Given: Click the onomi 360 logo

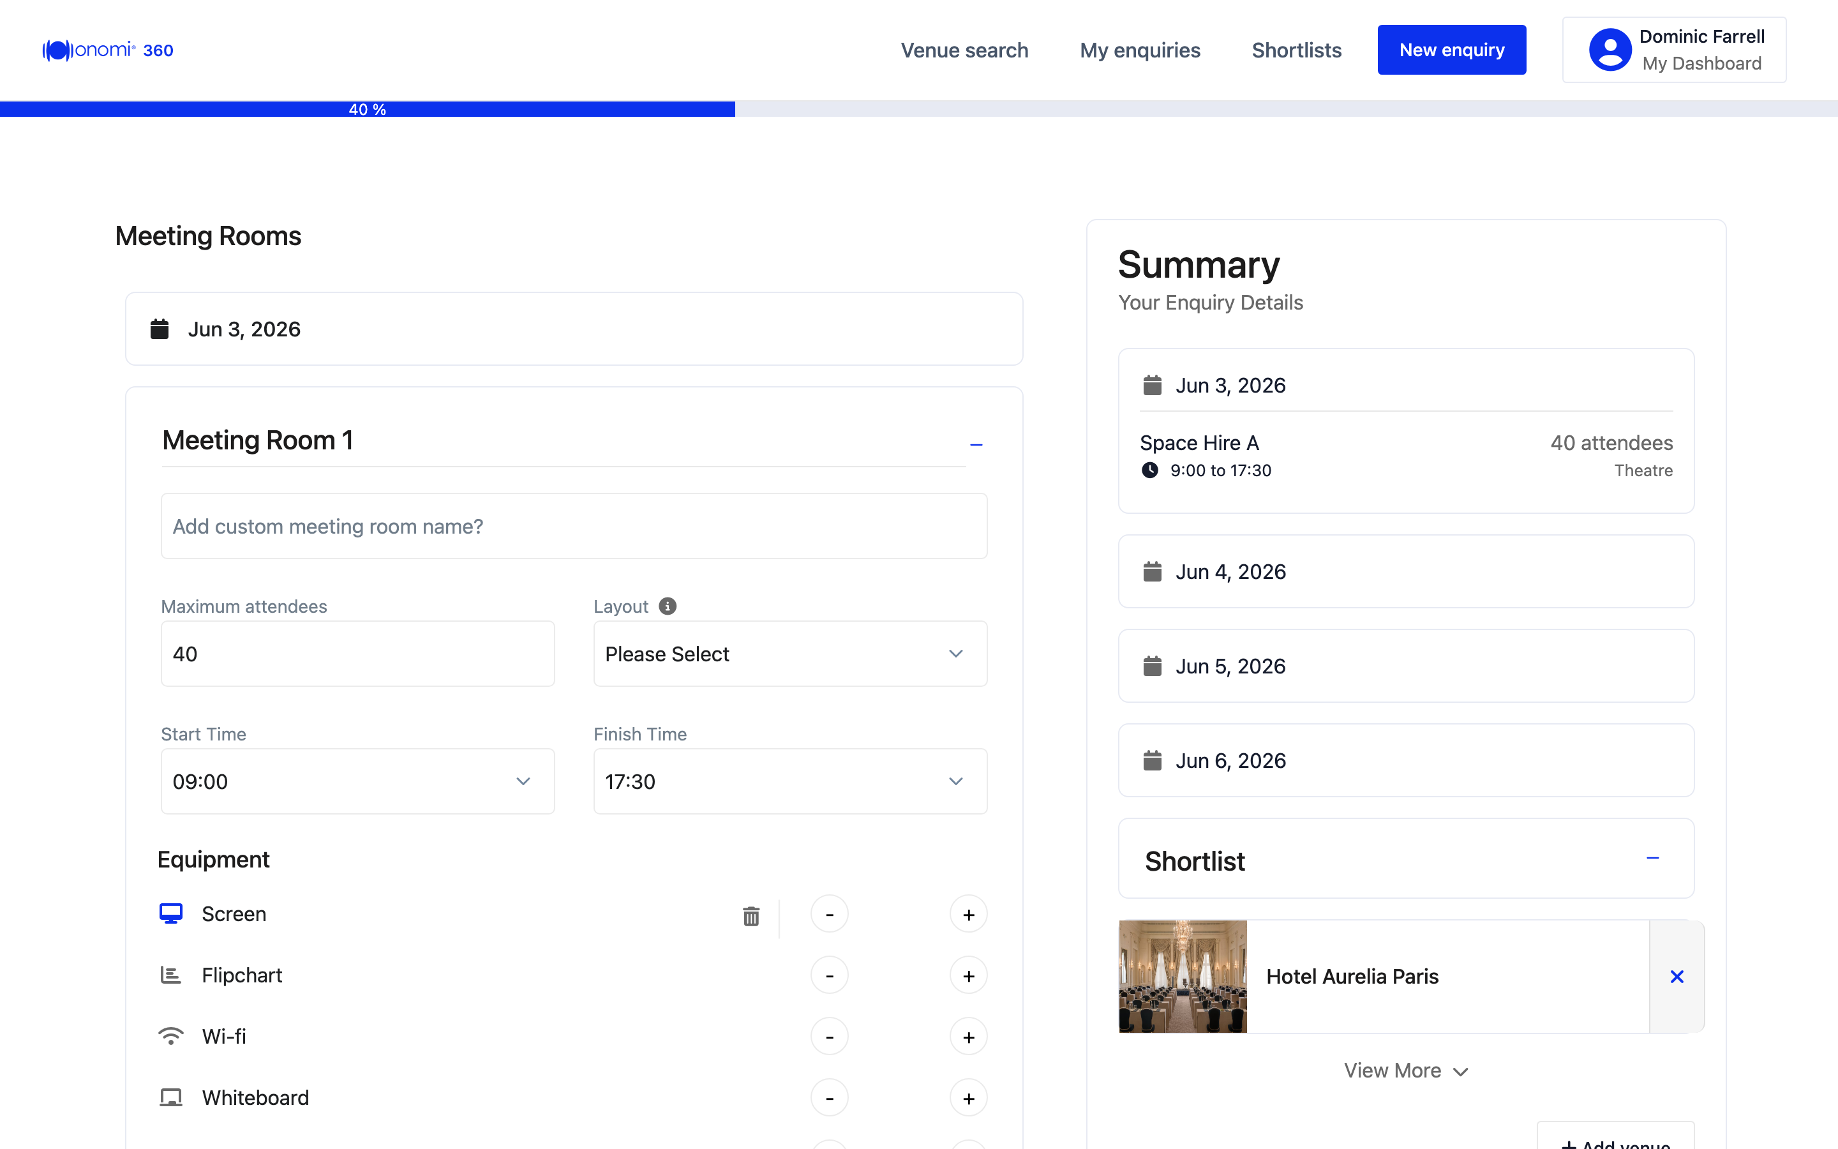Looking at the screenshot, I should (x=108, y=50).
